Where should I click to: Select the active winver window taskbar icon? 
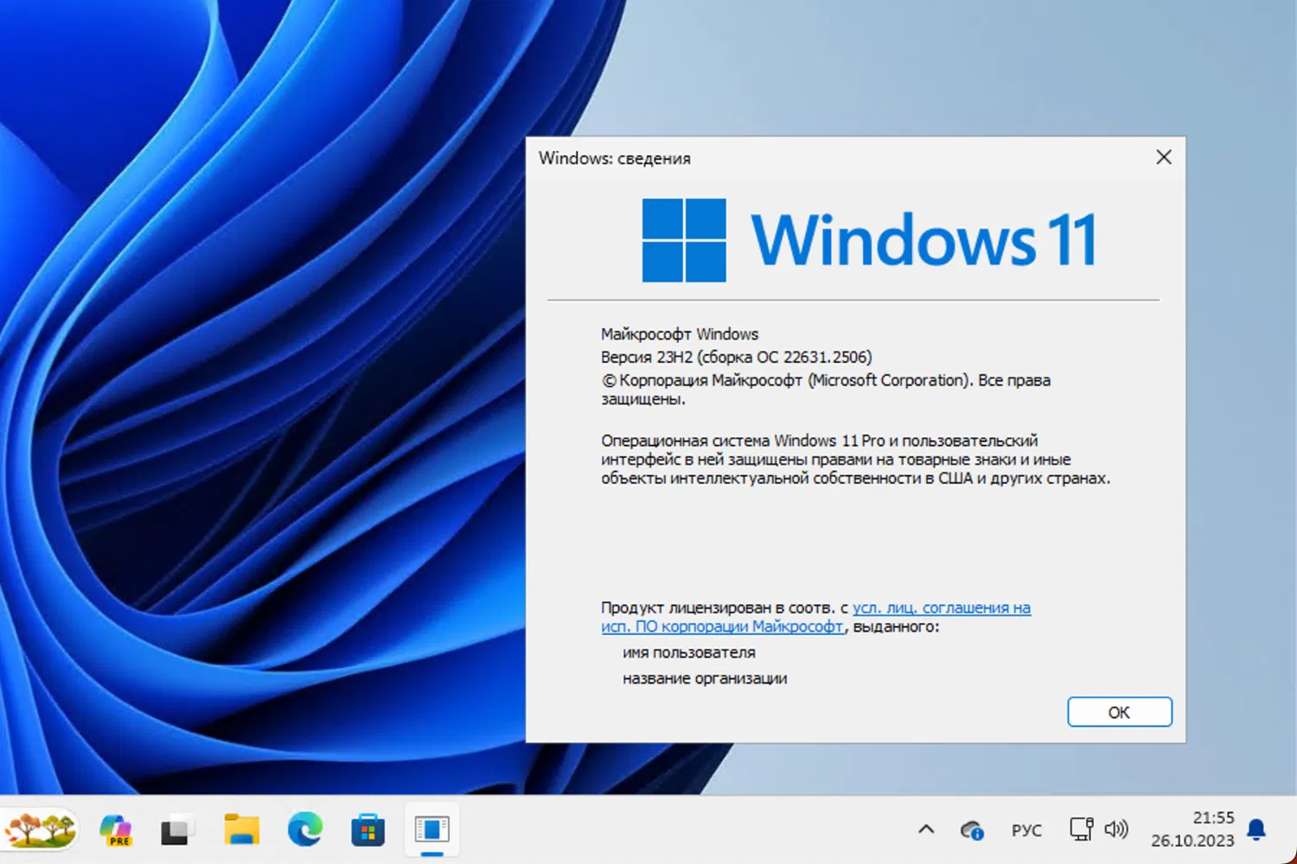(431, 829)
